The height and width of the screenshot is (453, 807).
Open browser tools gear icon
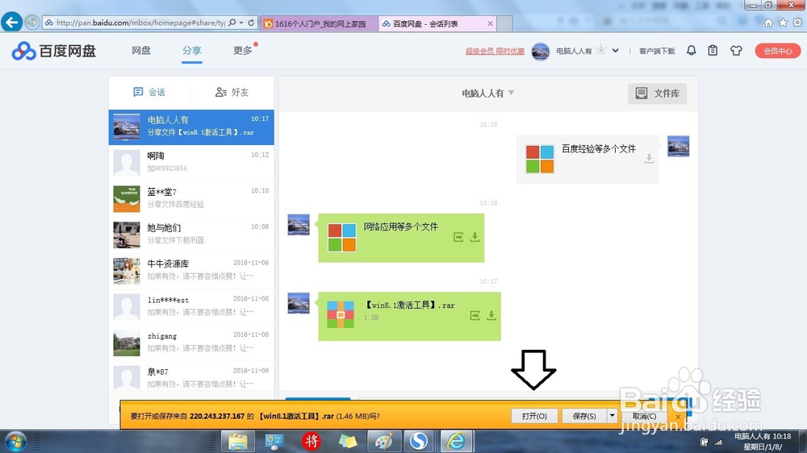797,23
